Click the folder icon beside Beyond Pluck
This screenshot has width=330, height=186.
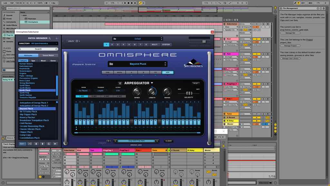pyautogui.click(x=111, y=64)
